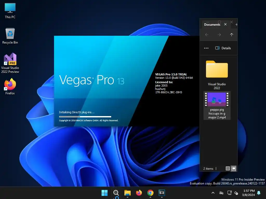Click the OneDrive tray icon
This screenshot has width=266, height=199.
221,193
